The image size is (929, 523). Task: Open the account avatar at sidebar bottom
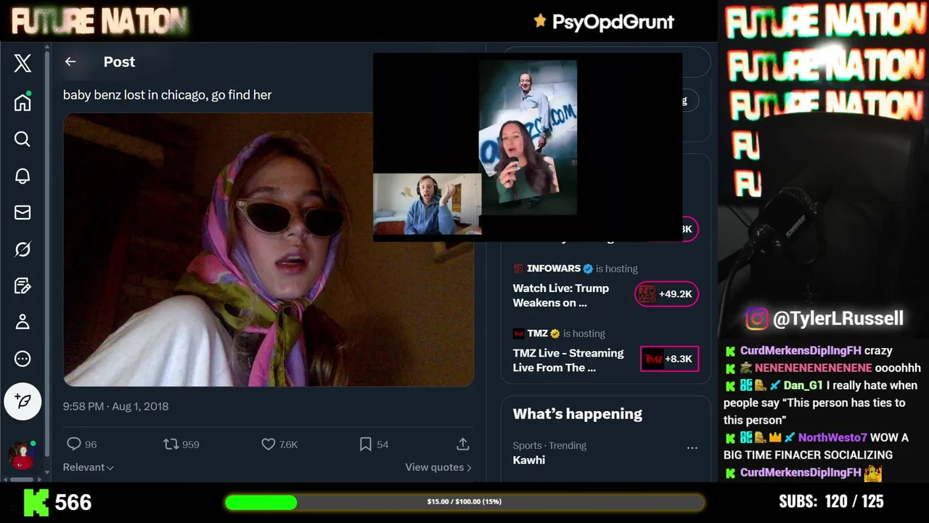pyautogui.click(x=22, y=455)
